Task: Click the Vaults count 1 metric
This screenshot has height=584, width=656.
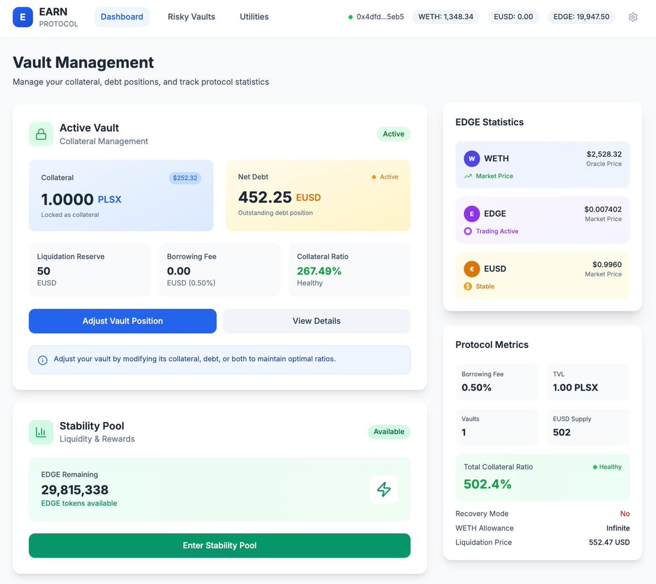Action: coord(497,427)
